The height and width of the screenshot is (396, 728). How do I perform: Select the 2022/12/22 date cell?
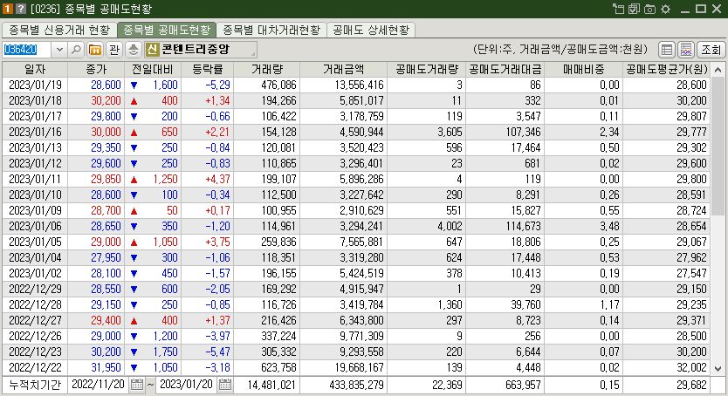[x=35, y=368]
